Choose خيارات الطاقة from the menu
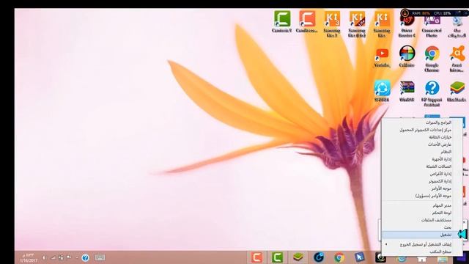Screen dimensions: 469x264 pos(422,137)
